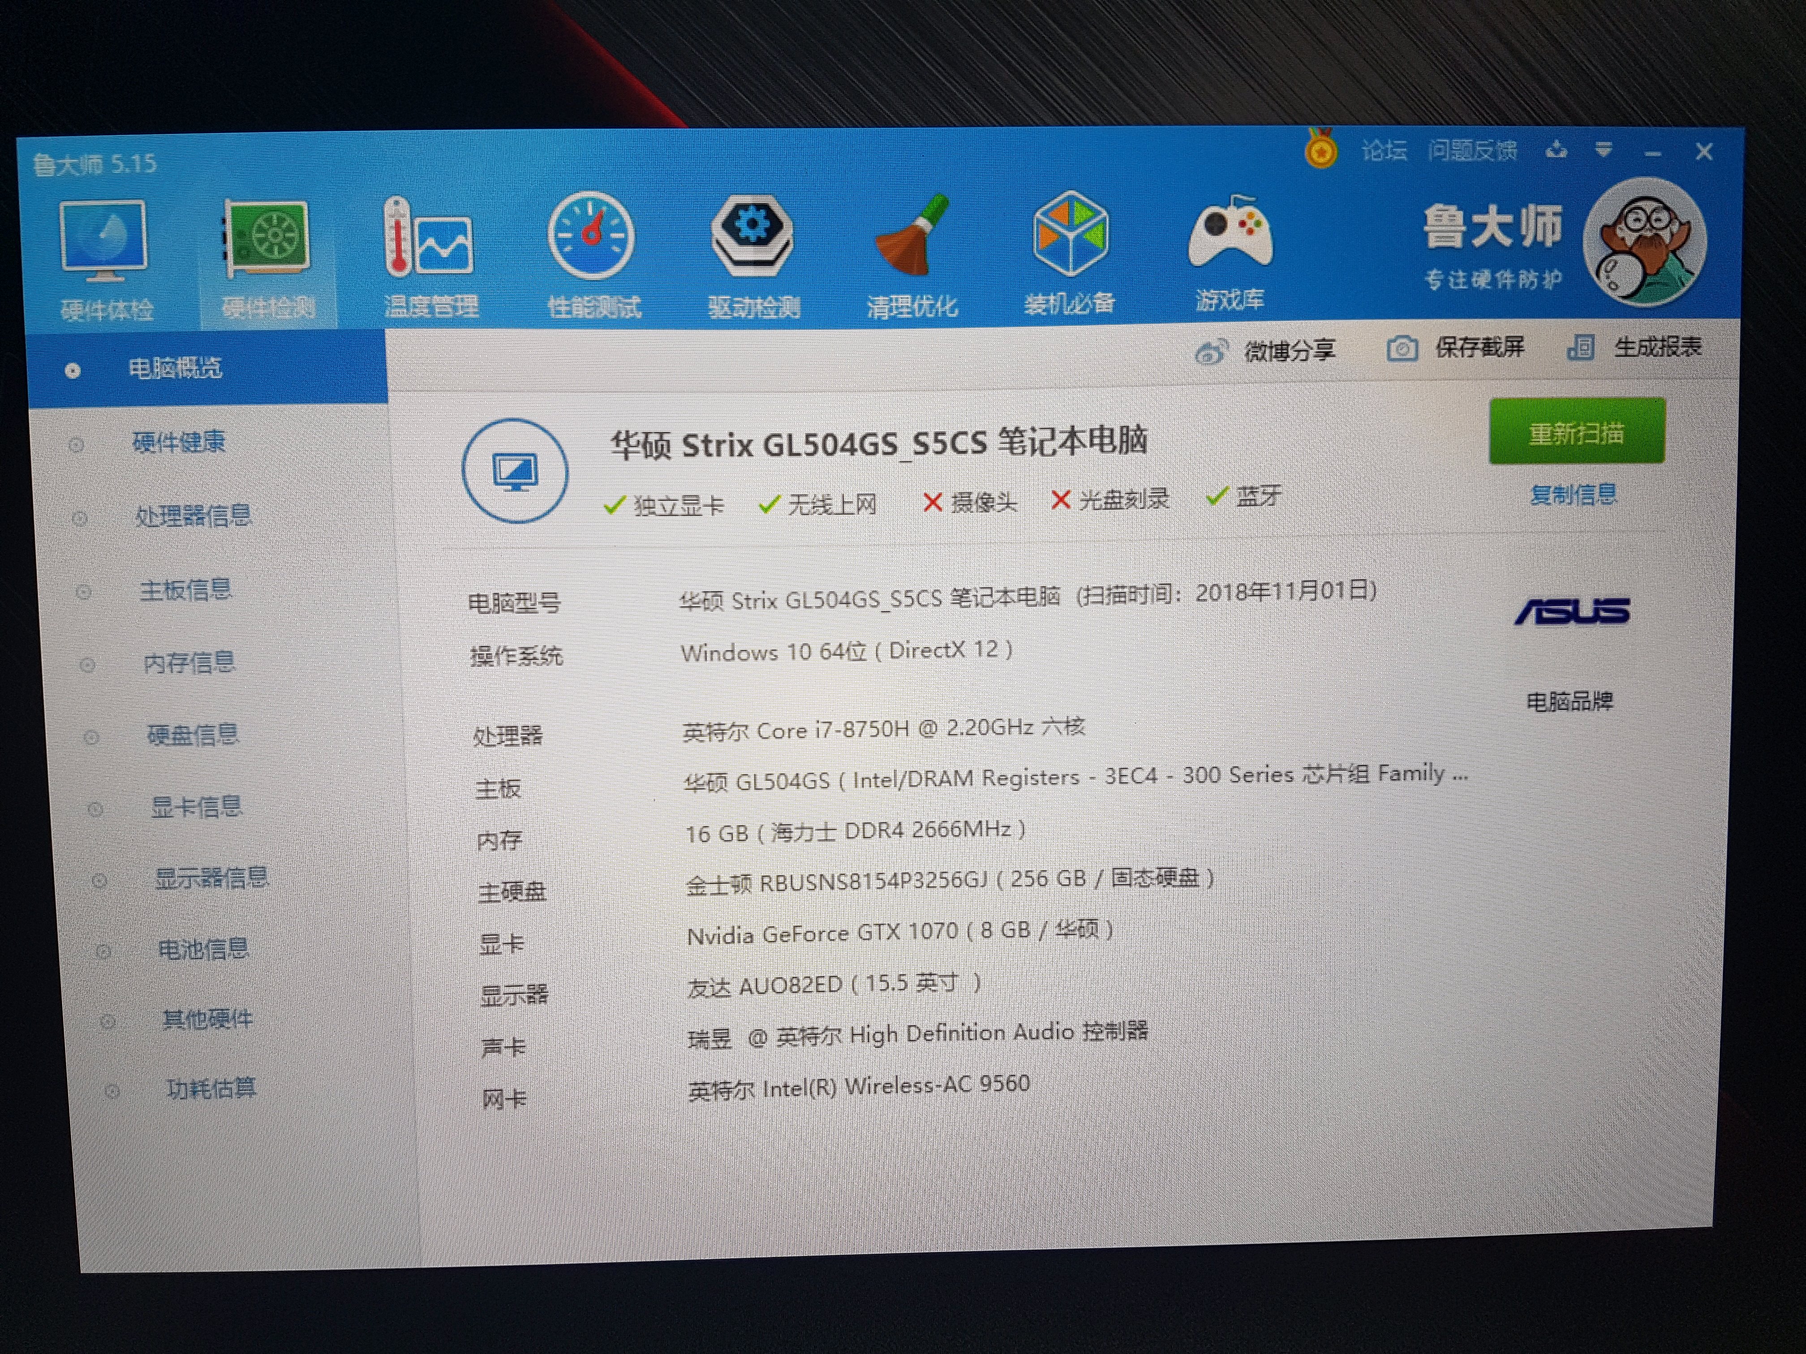Open 温度管理 temperature management icon
This screenshot has width=1806, height=1354.
click(431, 257)
